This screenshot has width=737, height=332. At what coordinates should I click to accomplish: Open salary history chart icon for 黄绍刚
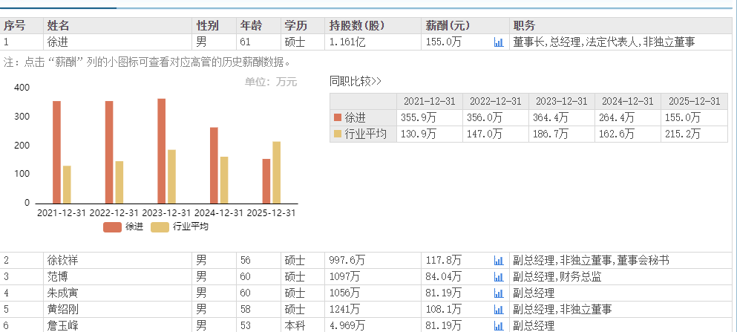(x=499, y=310)
